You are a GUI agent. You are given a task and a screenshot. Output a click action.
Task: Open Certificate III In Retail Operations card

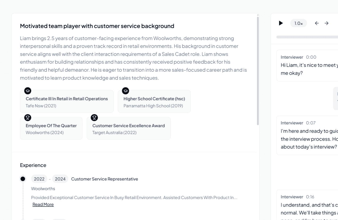coord(67,102)
